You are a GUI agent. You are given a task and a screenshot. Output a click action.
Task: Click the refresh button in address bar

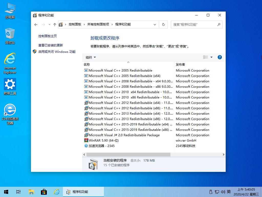coord(163,24)
